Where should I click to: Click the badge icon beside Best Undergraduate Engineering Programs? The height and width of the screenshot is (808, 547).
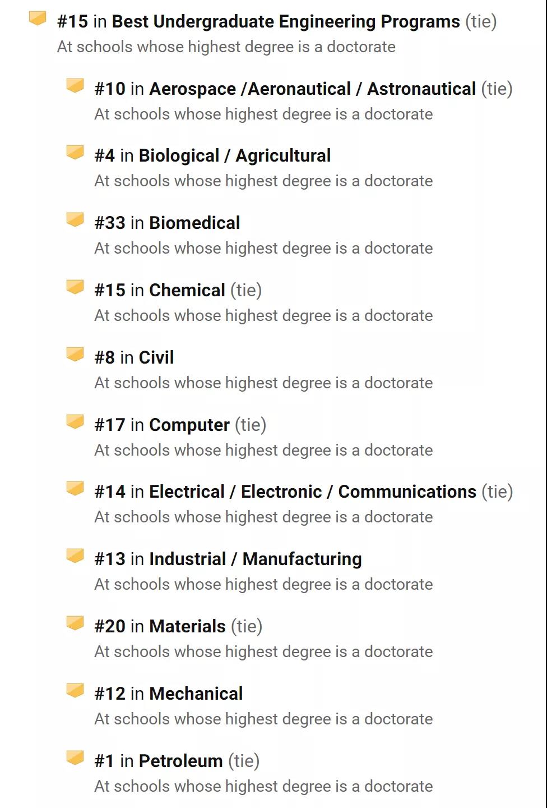point(38,19)
